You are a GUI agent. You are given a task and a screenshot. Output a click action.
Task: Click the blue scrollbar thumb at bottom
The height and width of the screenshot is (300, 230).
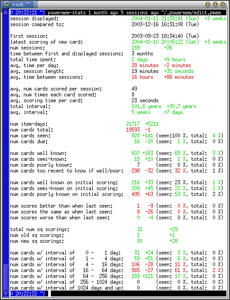click(6, 277)
